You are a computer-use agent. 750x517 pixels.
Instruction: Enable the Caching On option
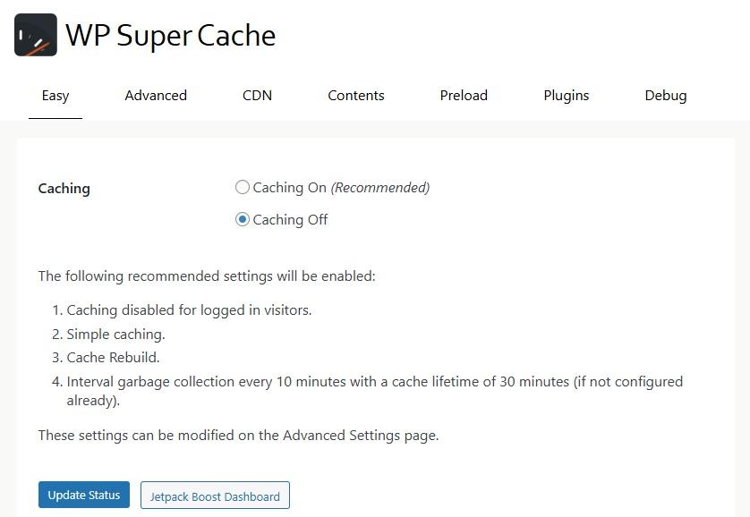[242, 187]
